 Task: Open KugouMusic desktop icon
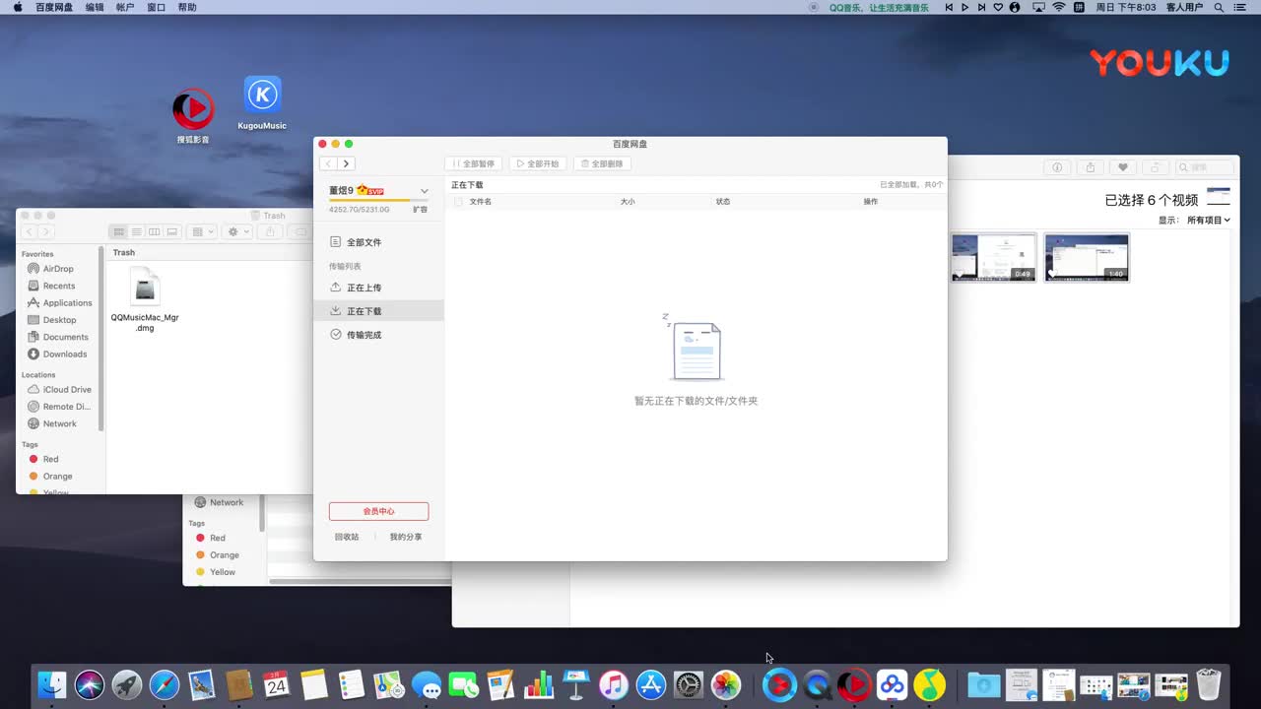point(262,103)
